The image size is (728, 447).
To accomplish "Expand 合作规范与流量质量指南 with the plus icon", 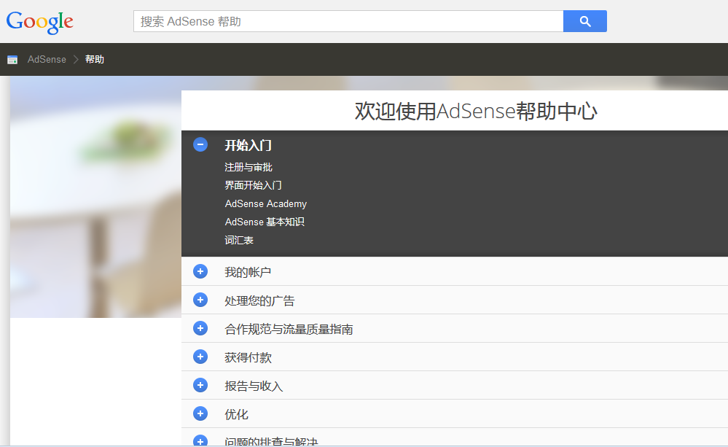I will click(x=200, y=328).
